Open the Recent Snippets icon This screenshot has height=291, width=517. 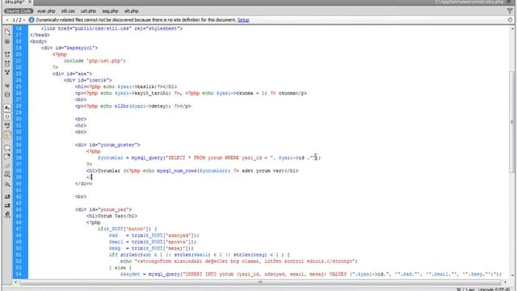click(x=7, y=175)
